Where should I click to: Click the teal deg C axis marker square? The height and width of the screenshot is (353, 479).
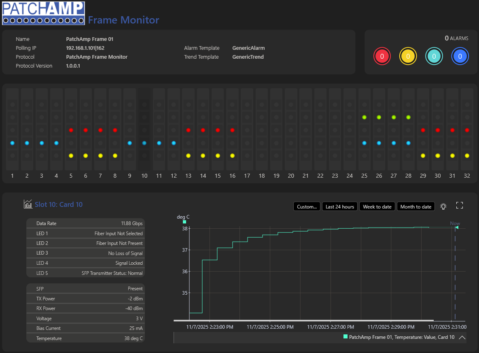(x=184, y=222)
